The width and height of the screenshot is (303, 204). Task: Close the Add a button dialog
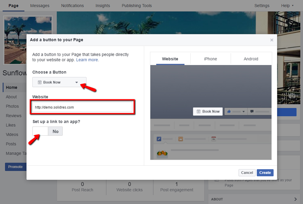pyautogui.click(x=271, y=40)
